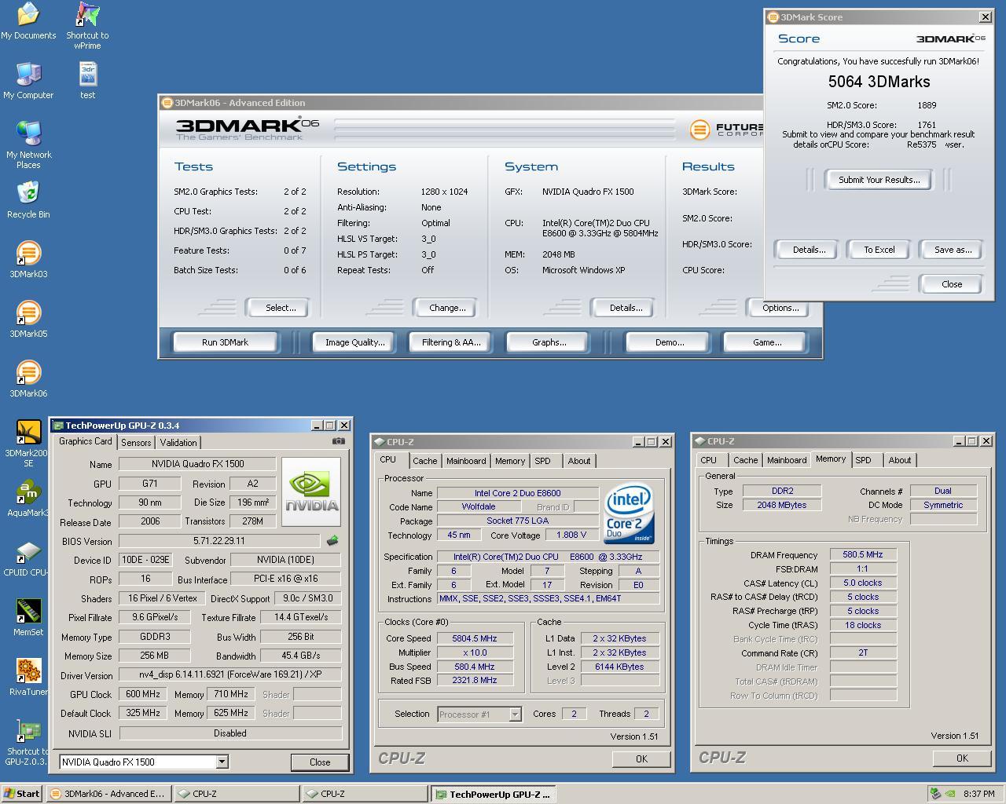The image size is (1006, 804).
Task: Switch to 3DMark06 Advanced taskbar button
Action: click(108, 794)
